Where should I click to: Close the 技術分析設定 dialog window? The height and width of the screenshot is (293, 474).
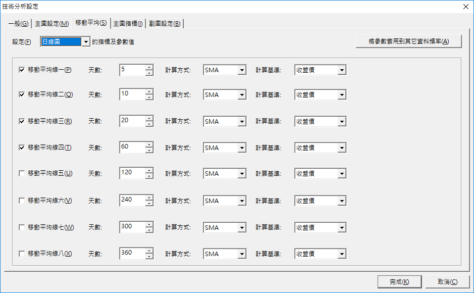[465, 7]
